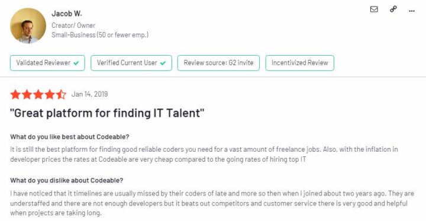Click "What do you dislike about Codeable?" heading
426x221 pixels.
coord(66,181)
